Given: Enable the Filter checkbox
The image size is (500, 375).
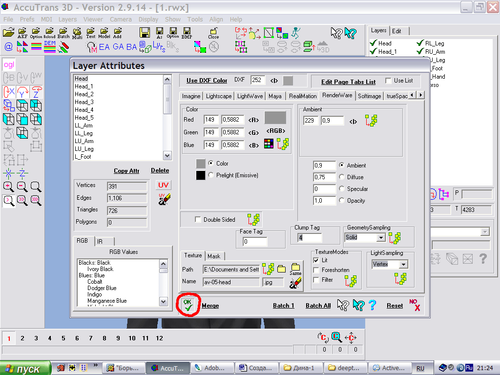Looking at the screenshot, I should point(316,280).
